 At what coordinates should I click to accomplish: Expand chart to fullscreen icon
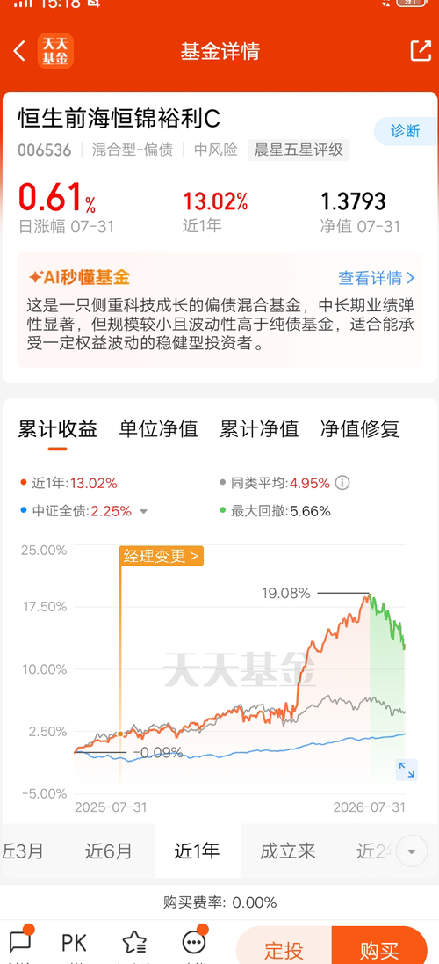tap(406, 769)
